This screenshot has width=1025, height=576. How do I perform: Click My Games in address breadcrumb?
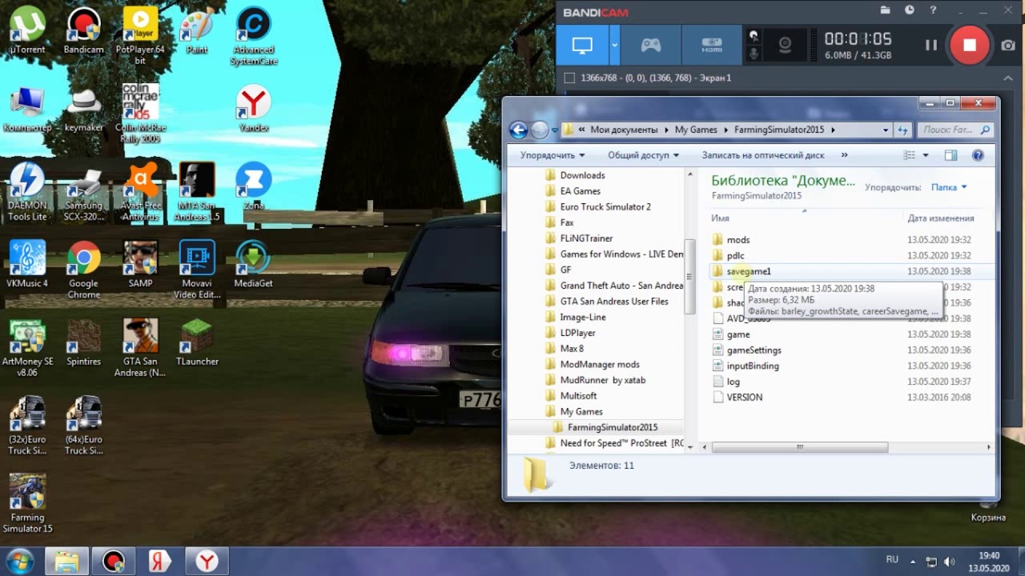tap(696, 130)
